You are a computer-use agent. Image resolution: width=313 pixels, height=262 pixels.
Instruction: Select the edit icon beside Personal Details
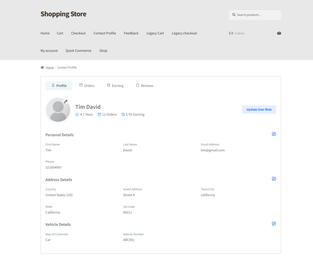pos(274,134)
